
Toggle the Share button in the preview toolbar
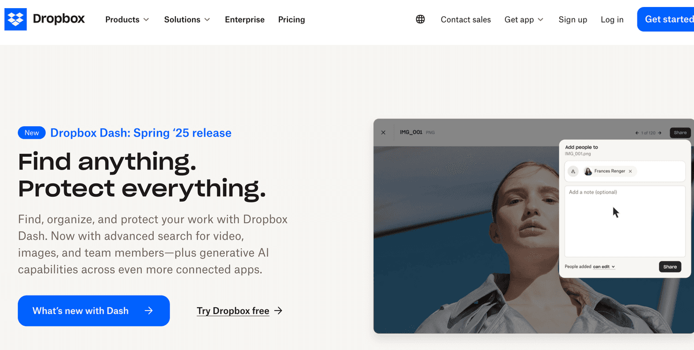coord(680,132)
